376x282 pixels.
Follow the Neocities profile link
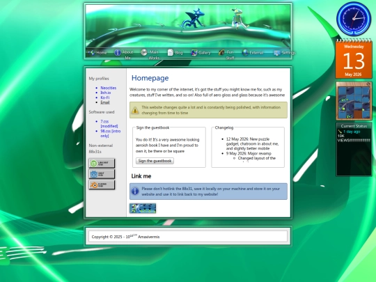(108, 88)
